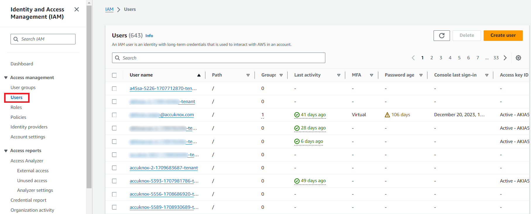Open the accuknox-5393-1707981786 user link
This screenshot has height=214, width=531.
[164, 181]
